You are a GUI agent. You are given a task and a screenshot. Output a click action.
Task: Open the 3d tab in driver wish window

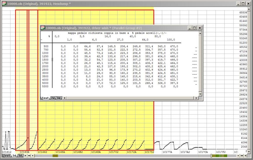click(58, 98)
